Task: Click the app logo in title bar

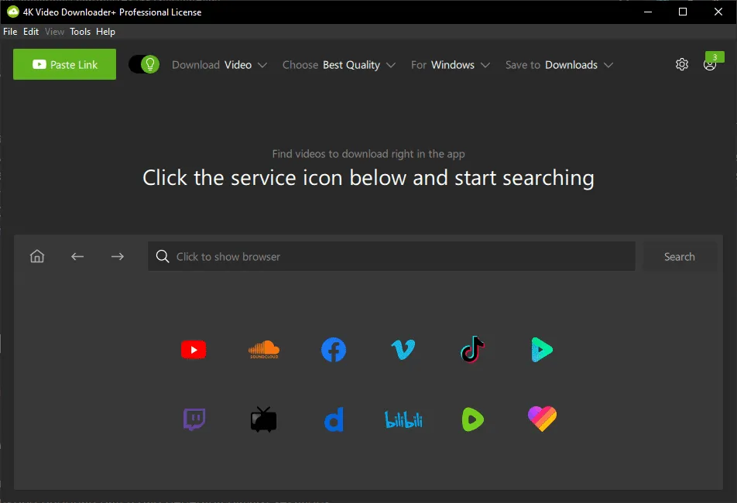Action: pyautogui.click(x=12, y=12)
